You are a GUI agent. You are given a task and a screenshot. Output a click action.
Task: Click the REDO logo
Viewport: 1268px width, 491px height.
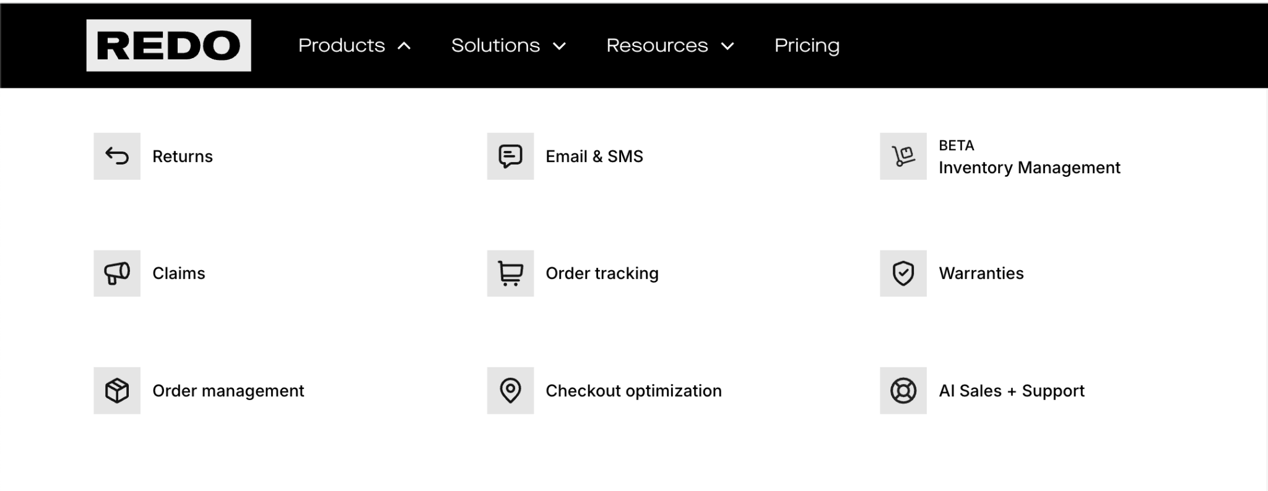click(x=168, y=45)
